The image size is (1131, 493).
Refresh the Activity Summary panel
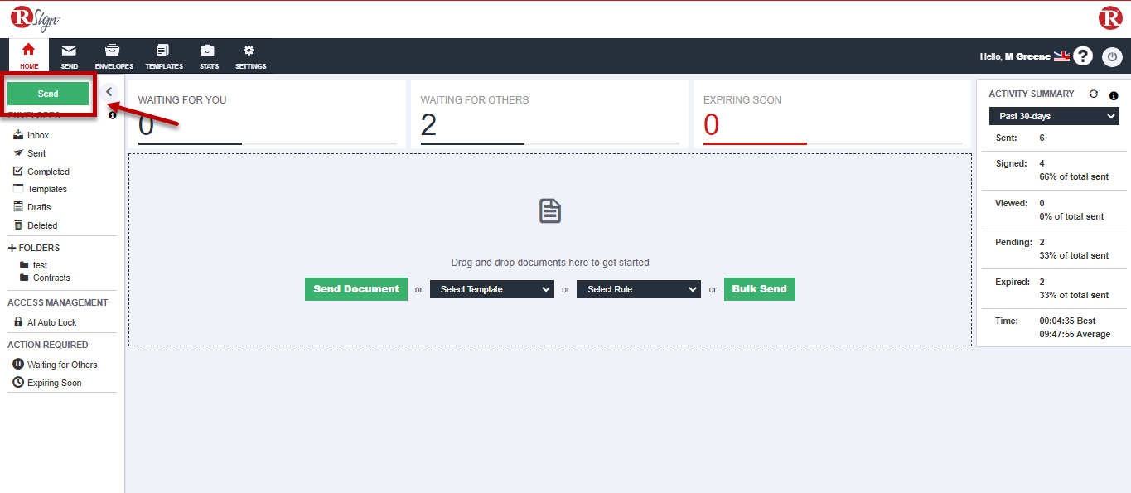(1093, 94)
